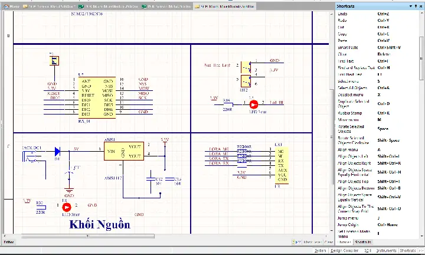Expand the status bar chevron overflow
Image resolution: width=425 pixels, height=255 pixels.
[x=421, y=251]
